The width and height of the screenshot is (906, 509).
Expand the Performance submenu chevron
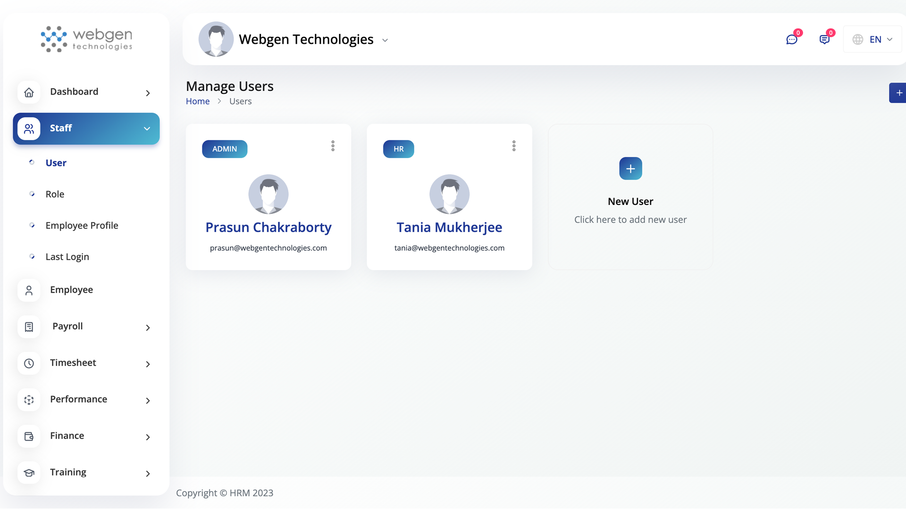148,401
